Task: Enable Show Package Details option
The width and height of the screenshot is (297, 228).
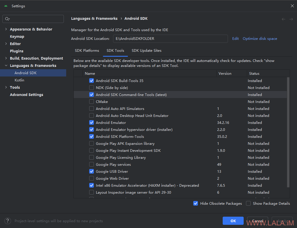Action: (248, 203)
